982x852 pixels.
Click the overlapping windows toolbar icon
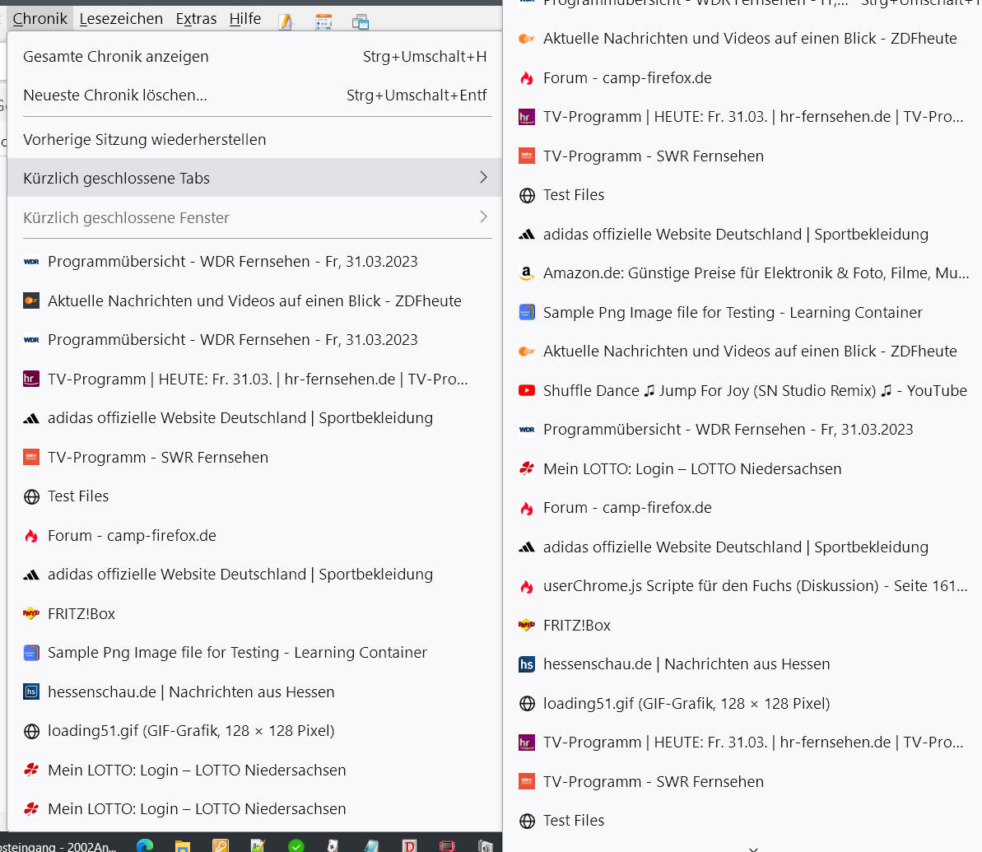tap(360, 21)
